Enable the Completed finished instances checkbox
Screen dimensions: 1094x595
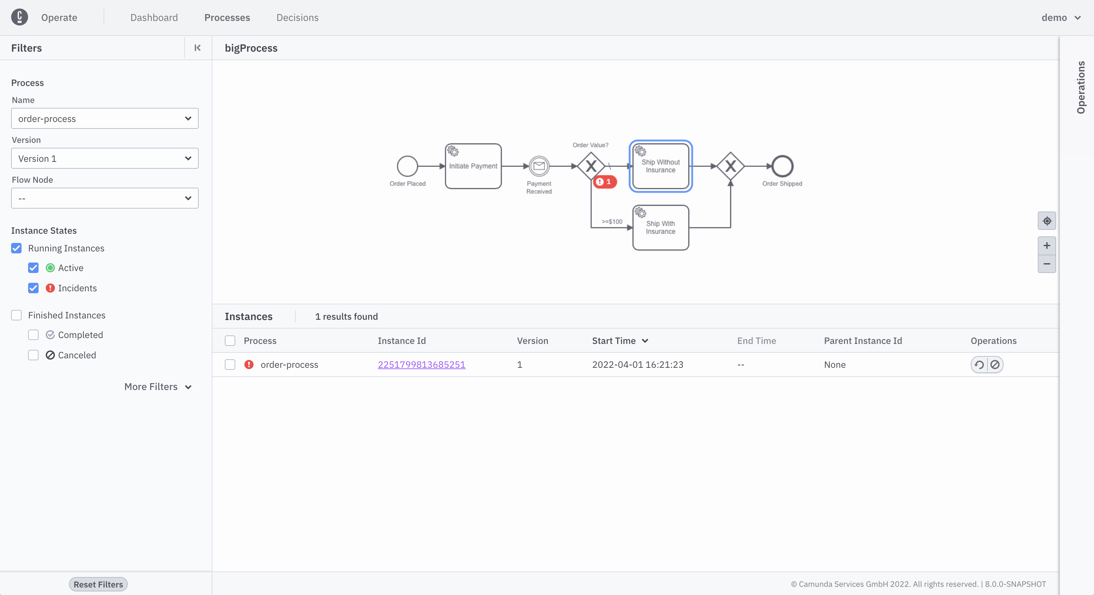[x=34, y=334]
